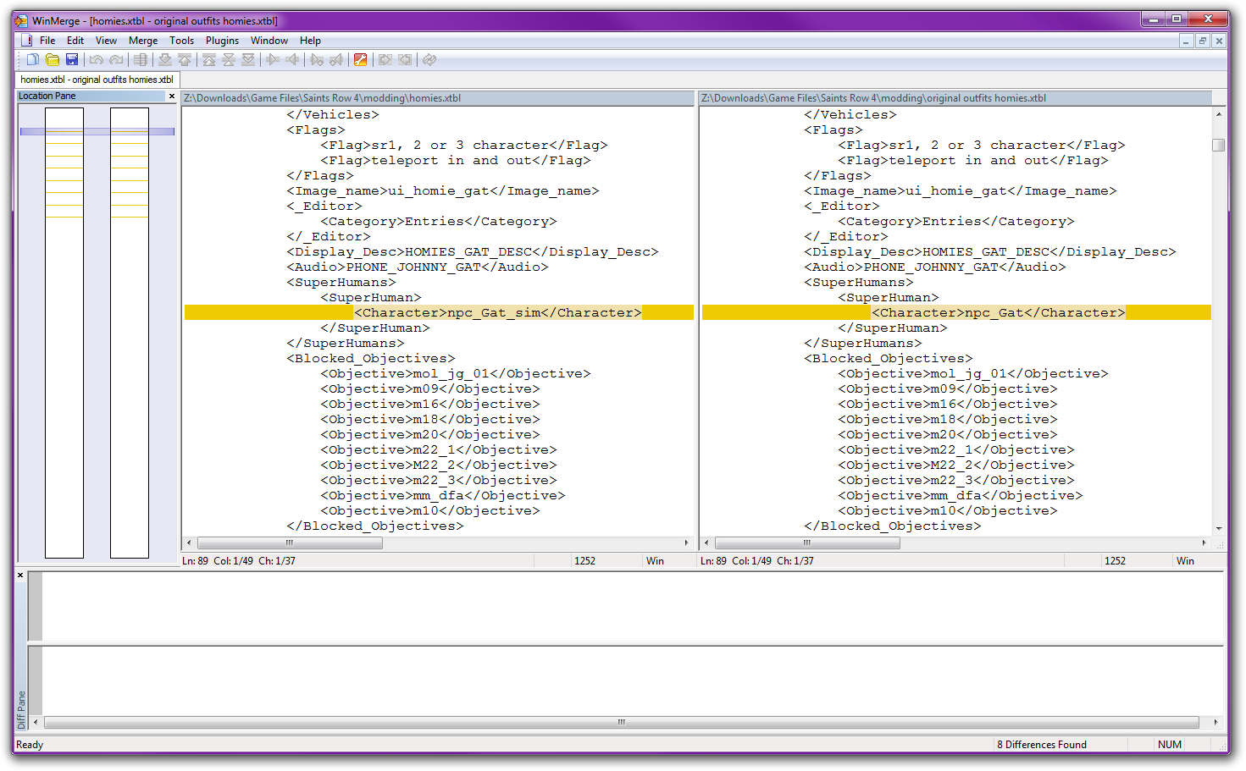Copy right and advance toolbar icon
1246x771 pixels.
click(x=317, y=59)
